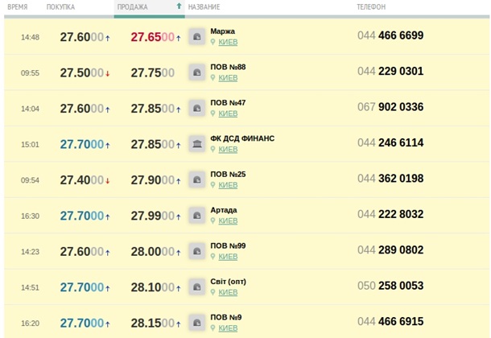The image size is (491, 338).
Task: Click phone number 044 466 6699
Action: (390, 36)
